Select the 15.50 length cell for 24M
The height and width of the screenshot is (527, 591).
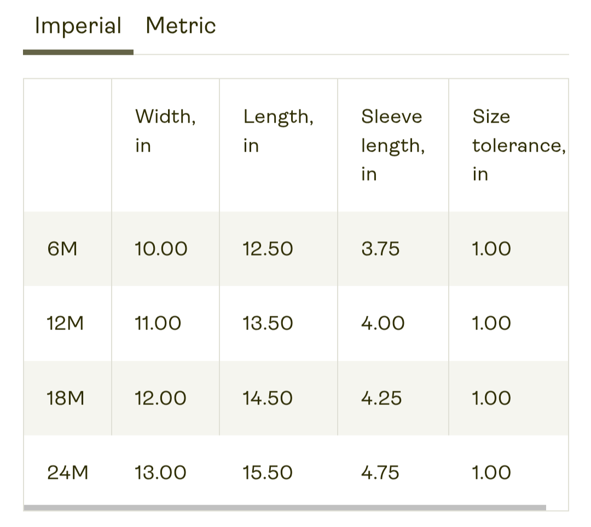point(268,472)
